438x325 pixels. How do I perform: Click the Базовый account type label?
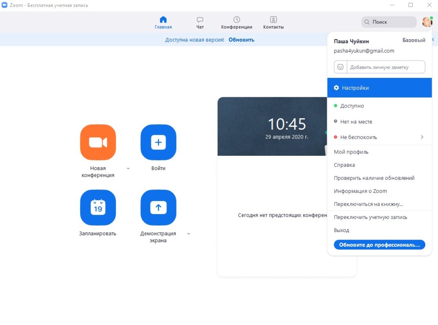(414, 40)
